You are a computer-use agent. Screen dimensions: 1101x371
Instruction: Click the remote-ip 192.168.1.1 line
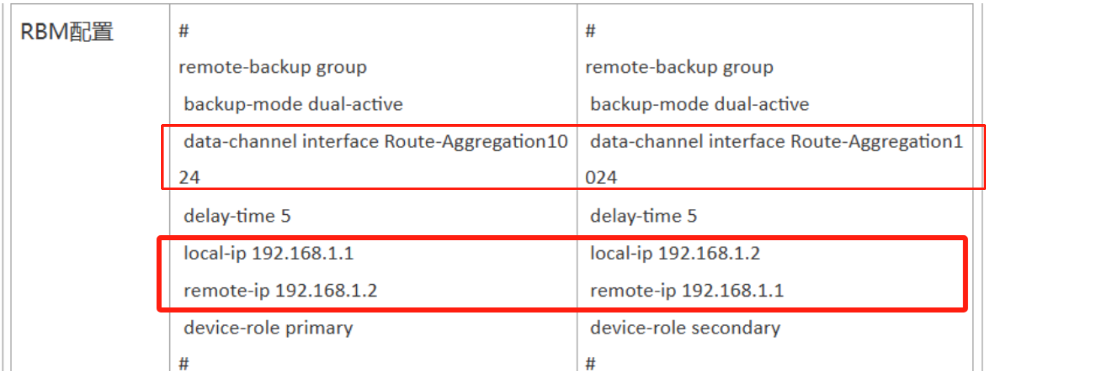click(687, 290)
